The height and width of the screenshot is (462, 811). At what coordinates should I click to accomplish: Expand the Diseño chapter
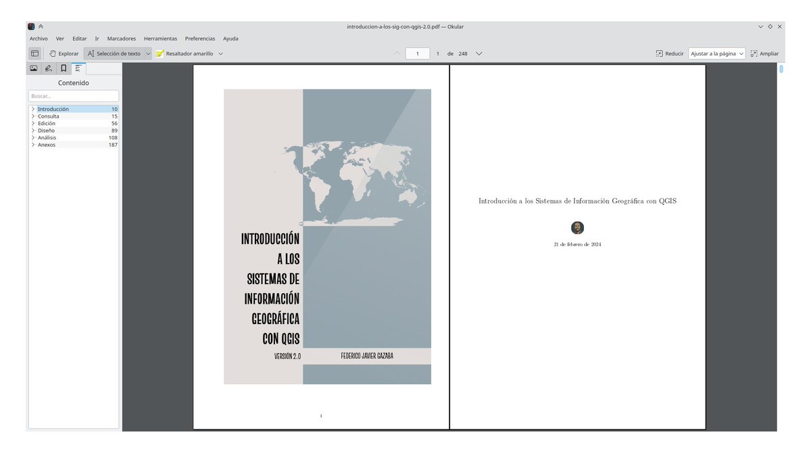tap(32, 131)
